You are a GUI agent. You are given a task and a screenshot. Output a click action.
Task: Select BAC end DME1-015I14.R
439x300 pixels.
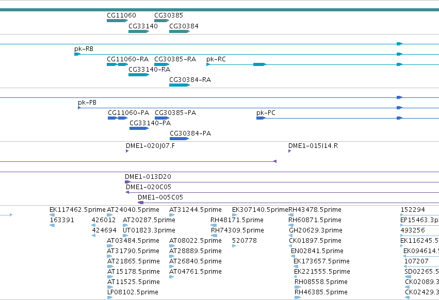[x=290, y=151]
